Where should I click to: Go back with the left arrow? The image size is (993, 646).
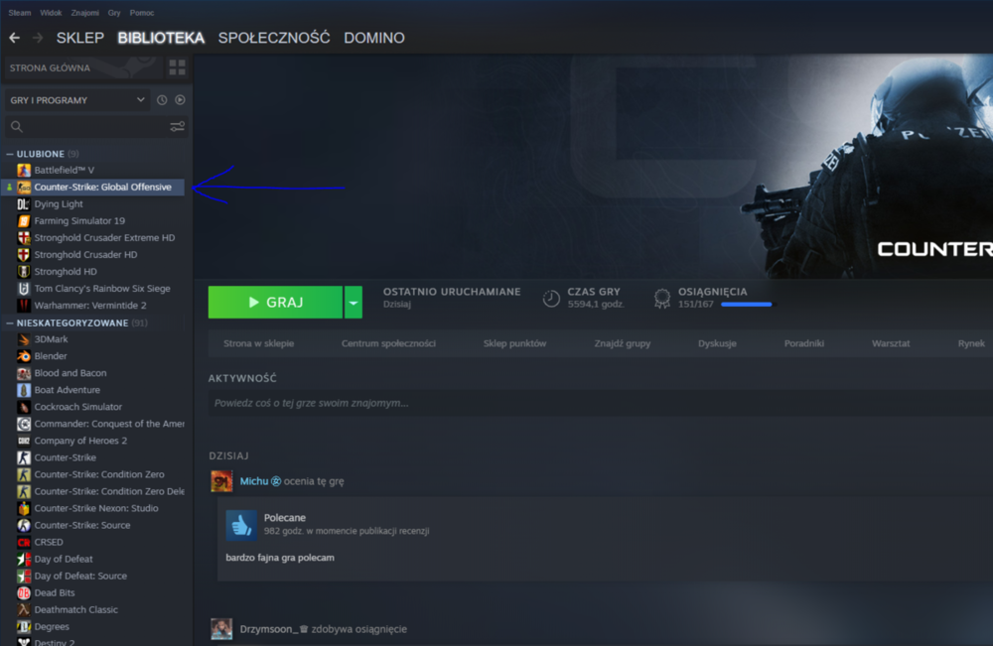[15, 38]
